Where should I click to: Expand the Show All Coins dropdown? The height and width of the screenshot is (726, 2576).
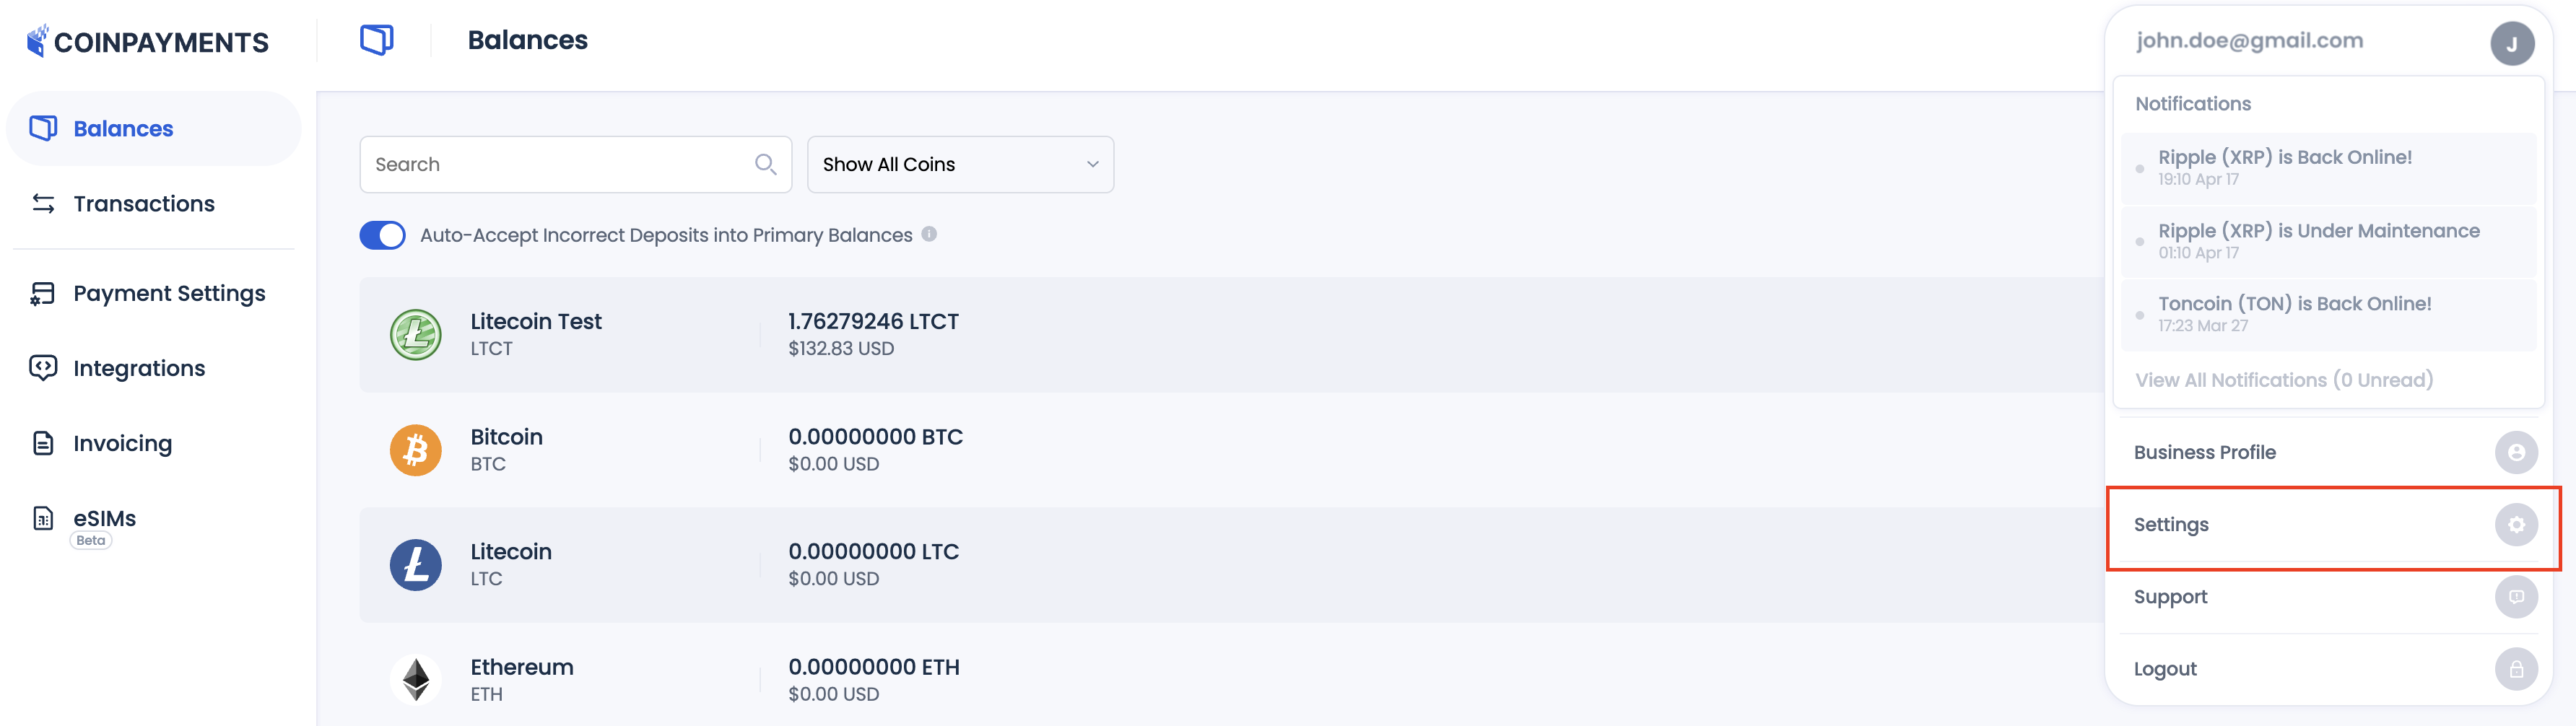click(x=960, y=164)
